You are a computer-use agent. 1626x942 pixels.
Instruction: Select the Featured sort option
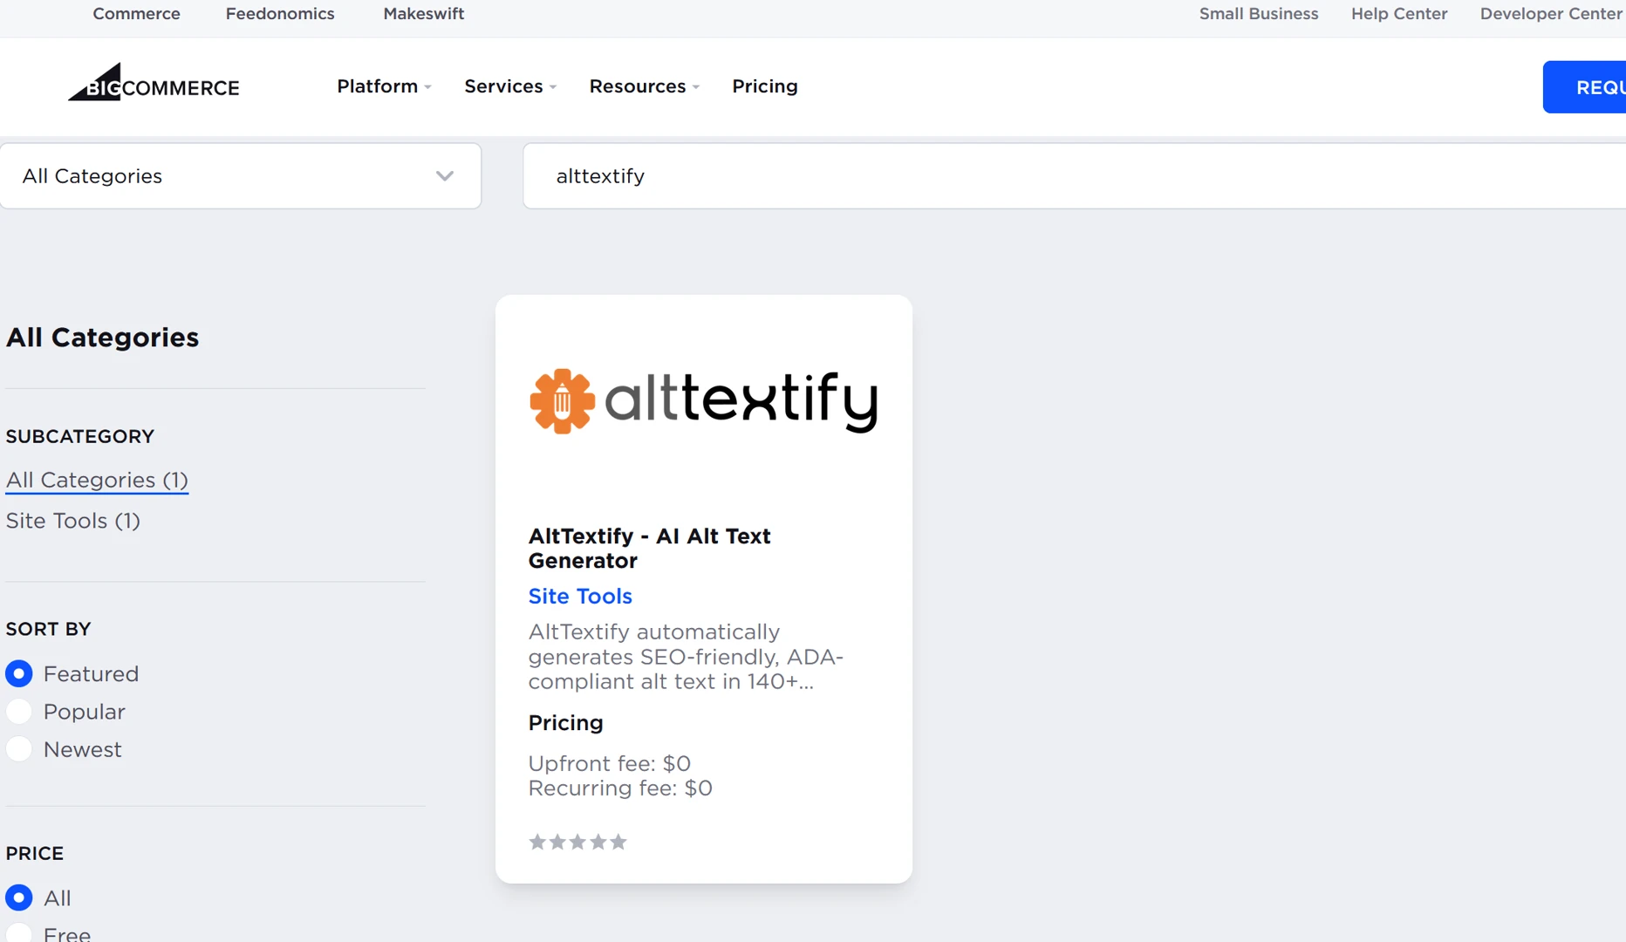pyautogui.click(x=18, y=673)
